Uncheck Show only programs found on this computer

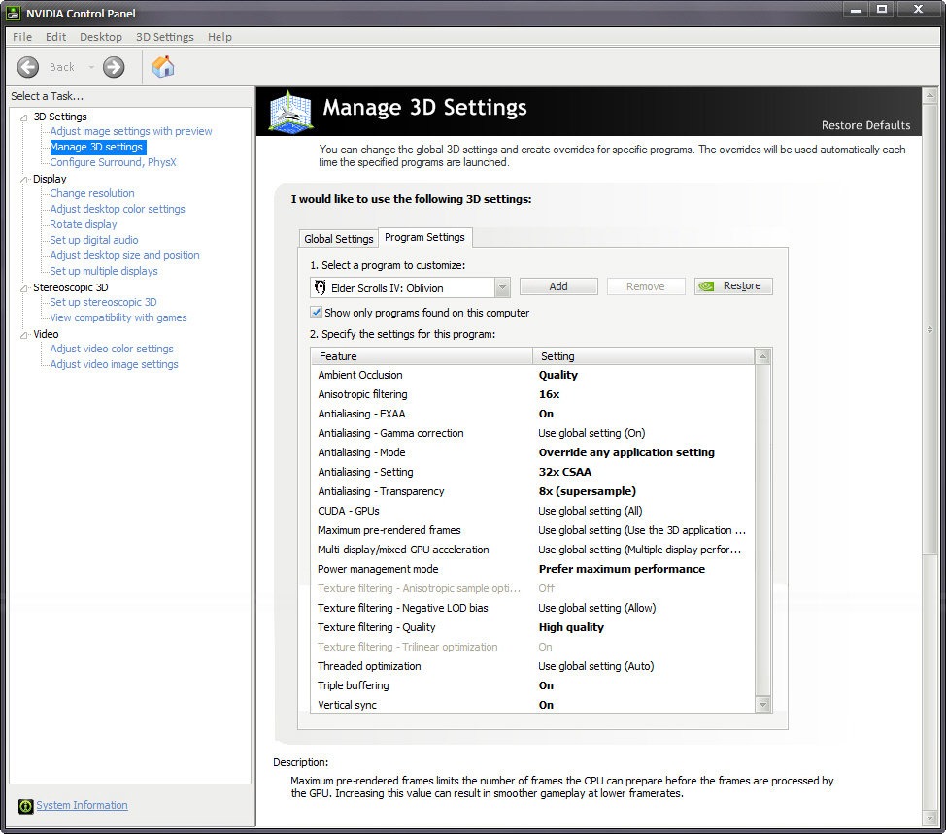pos(316,313)
